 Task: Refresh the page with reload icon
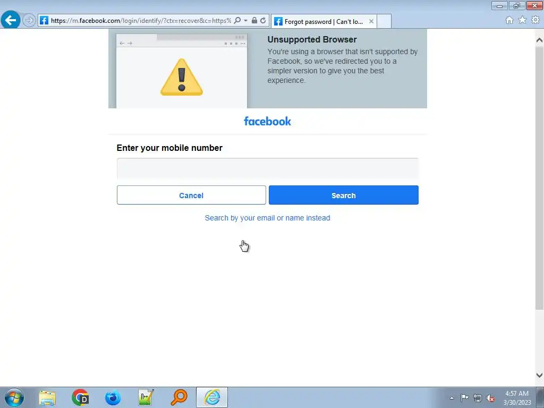(x=263, y=21)
